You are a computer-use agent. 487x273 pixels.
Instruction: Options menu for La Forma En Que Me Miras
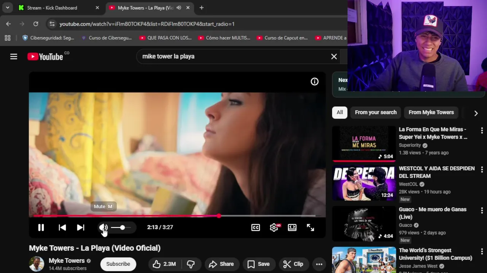point(482,130)
